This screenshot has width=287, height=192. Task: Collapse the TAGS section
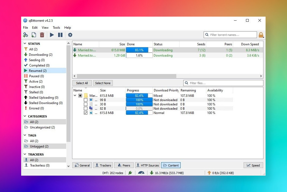click(25, 135)
